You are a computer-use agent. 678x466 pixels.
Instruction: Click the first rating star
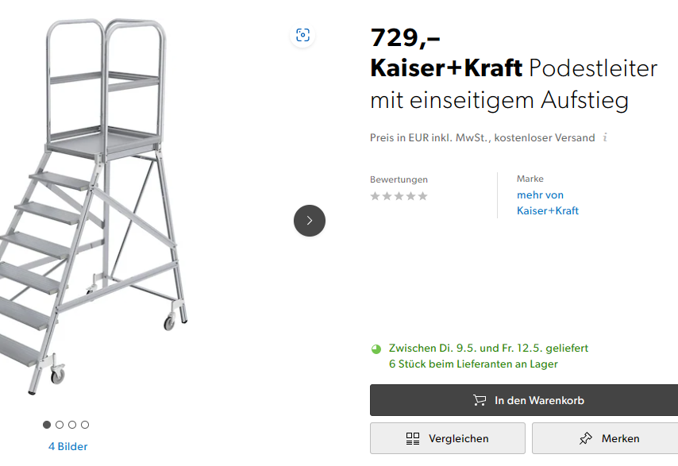(376, 196)
